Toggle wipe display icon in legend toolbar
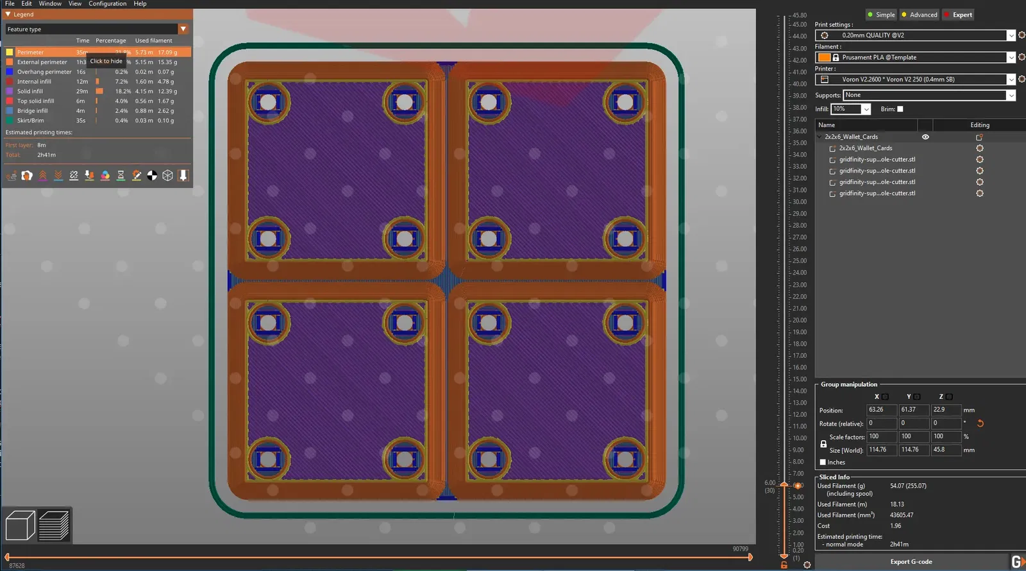 27,176
